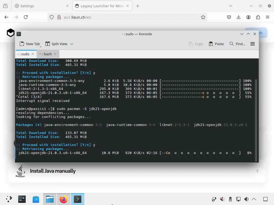Open a new browser tab
The height and width of the screenshot is (205, 274).
pos(138,6)
